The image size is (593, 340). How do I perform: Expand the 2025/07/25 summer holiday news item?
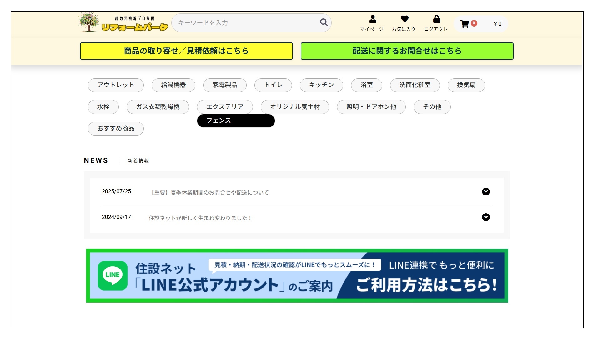click(485, 192)
